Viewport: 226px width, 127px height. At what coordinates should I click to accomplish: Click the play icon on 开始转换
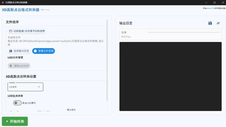[7, 122]
